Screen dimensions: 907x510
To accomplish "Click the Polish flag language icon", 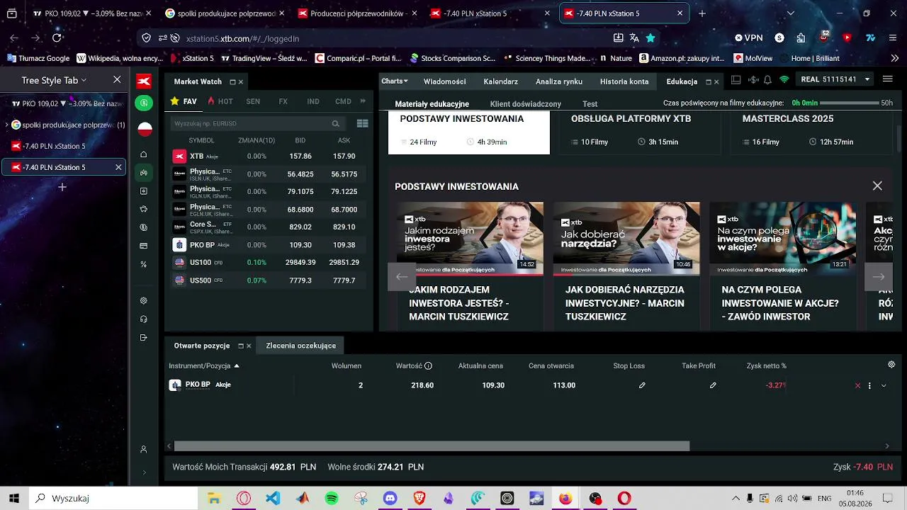I will coord(145,129).
